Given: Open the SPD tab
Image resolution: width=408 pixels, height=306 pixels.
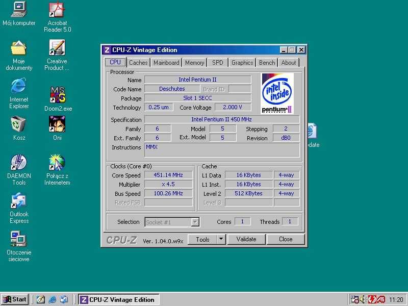Looking at the screenshot, I should coord(218,63).
